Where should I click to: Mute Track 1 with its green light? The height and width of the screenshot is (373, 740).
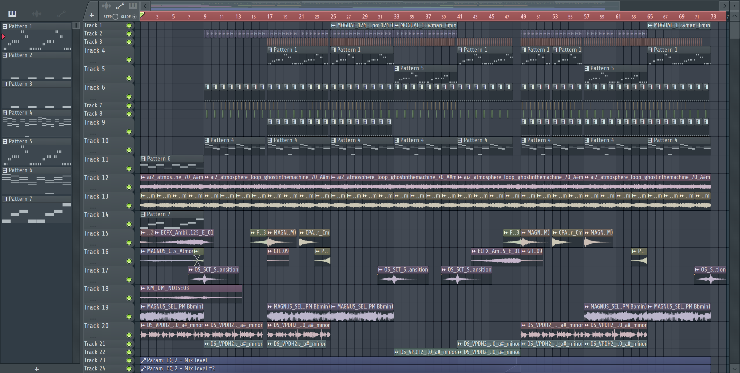pyautogui.click(x=129, y=25)
